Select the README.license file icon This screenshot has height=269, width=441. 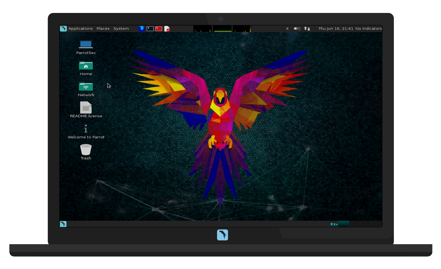tap(86, 110)
